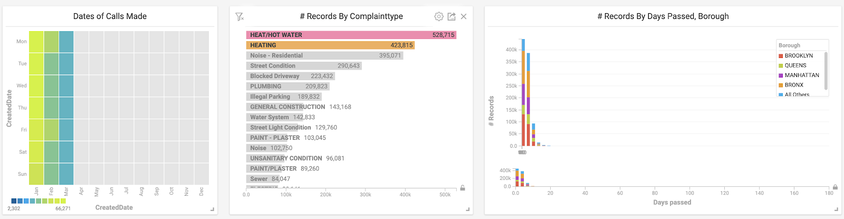Click resize handle of Complainttype chart
This screenshot has height=219, width=844.
coord(467,210)
